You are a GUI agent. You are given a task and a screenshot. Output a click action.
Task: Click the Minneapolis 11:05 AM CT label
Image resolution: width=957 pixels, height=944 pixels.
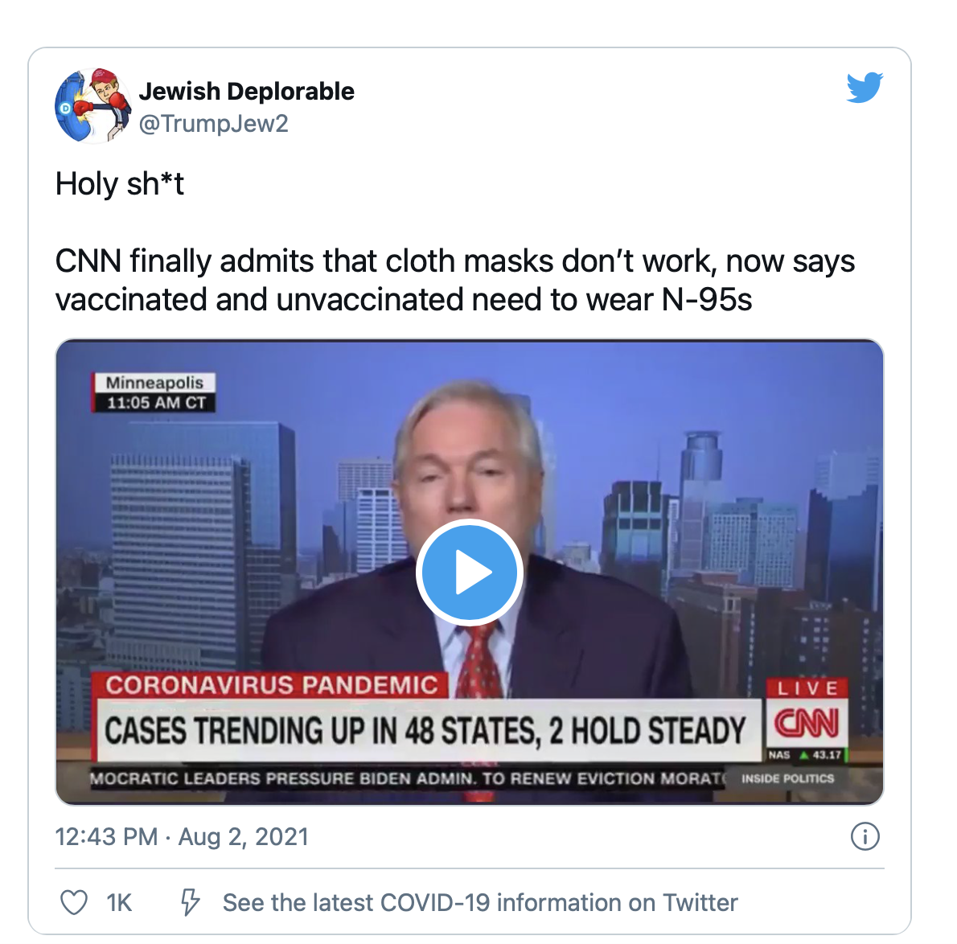(x=154, y=392)
